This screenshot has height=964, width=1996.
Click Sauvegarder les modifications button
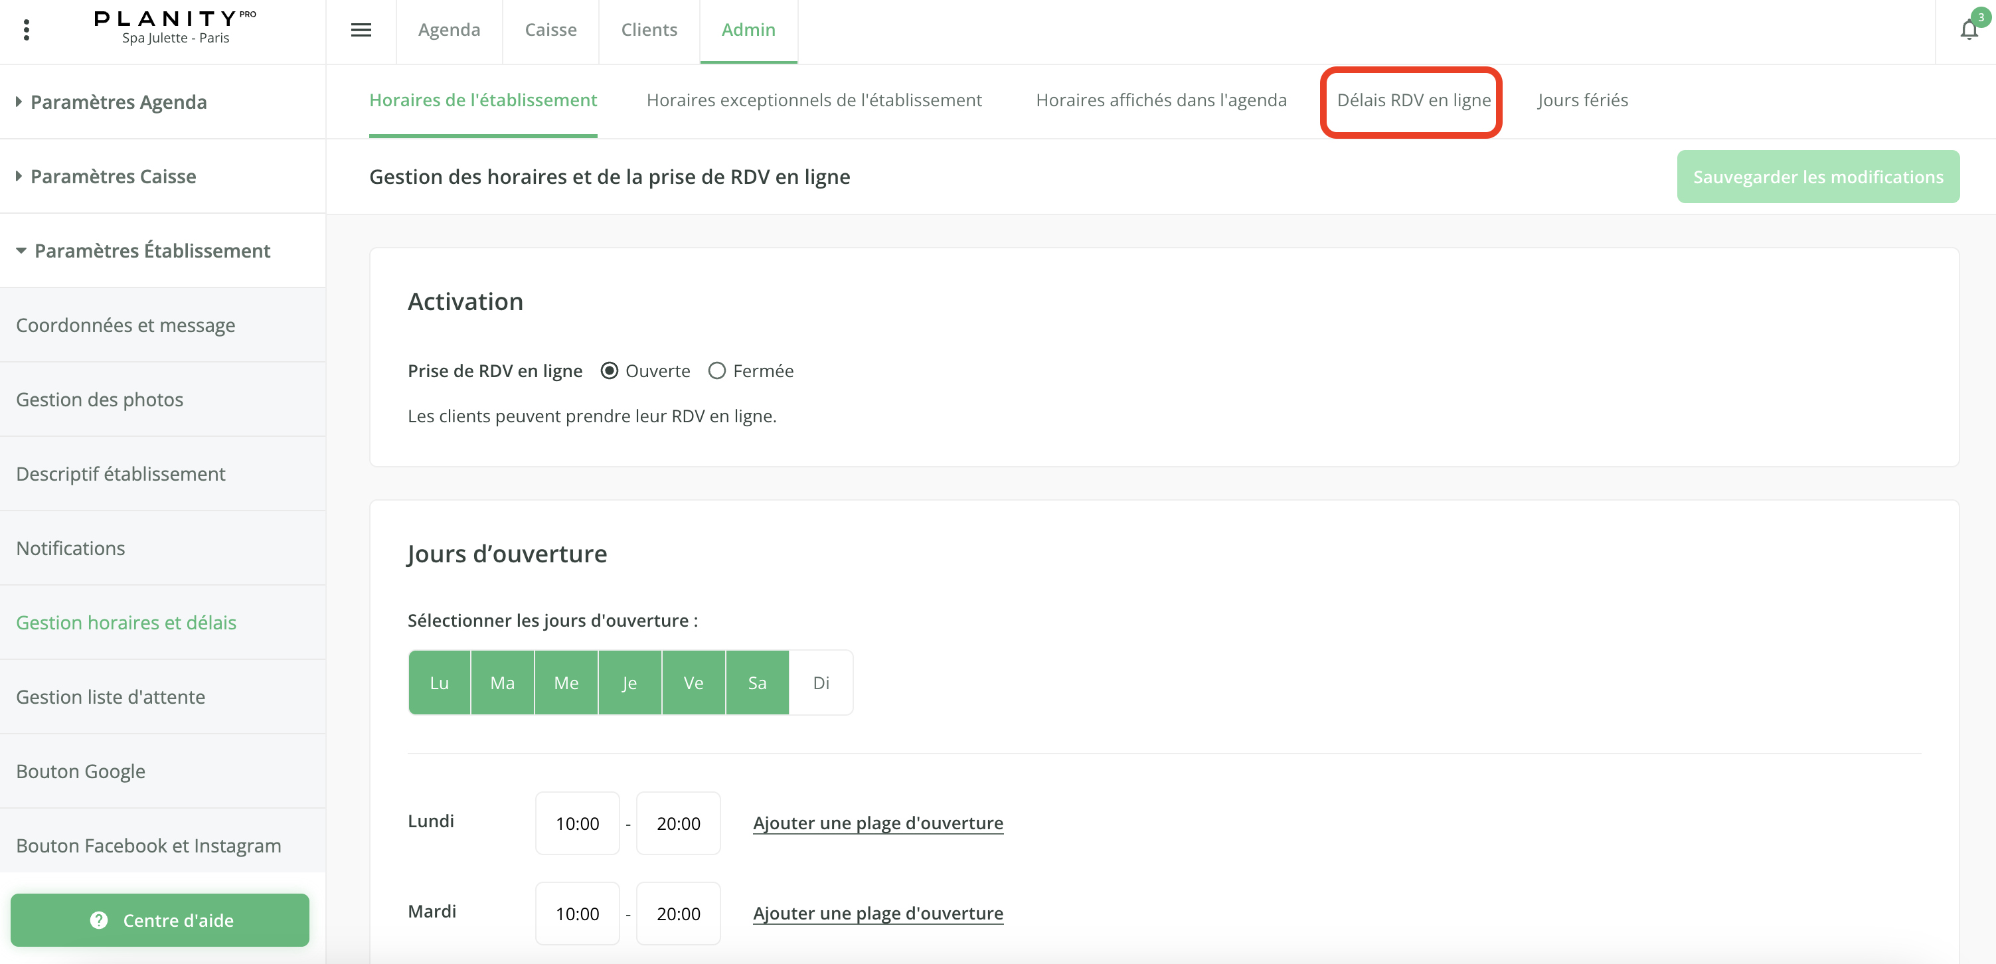(1818, 177)
